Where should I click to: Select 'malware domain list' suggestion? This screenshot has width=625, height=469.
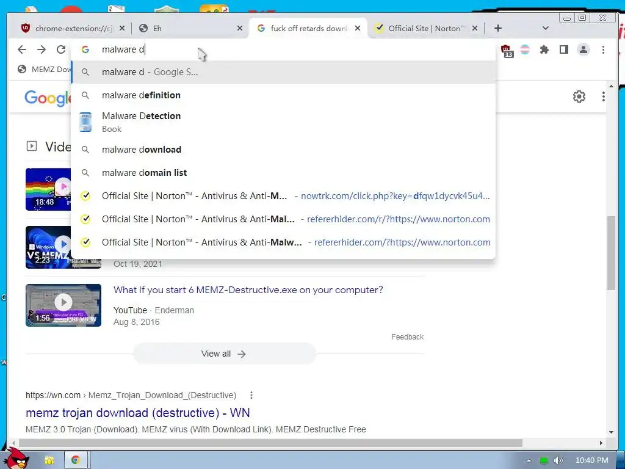click(x=283, y=173)
